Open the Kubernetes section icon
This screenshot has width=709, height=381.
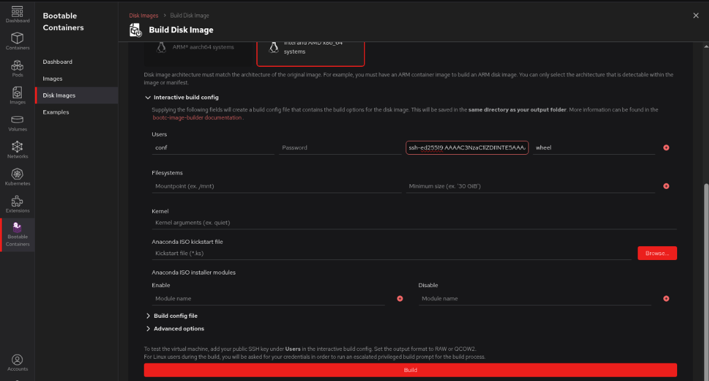pos(17,177)
